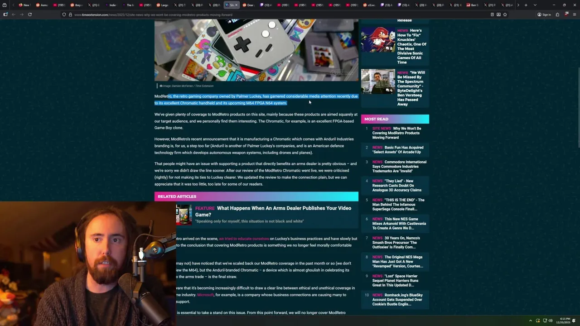Switch to the 'Indie' tab
This screenshot has width=580, height=326.
click(x=111, y=5)
